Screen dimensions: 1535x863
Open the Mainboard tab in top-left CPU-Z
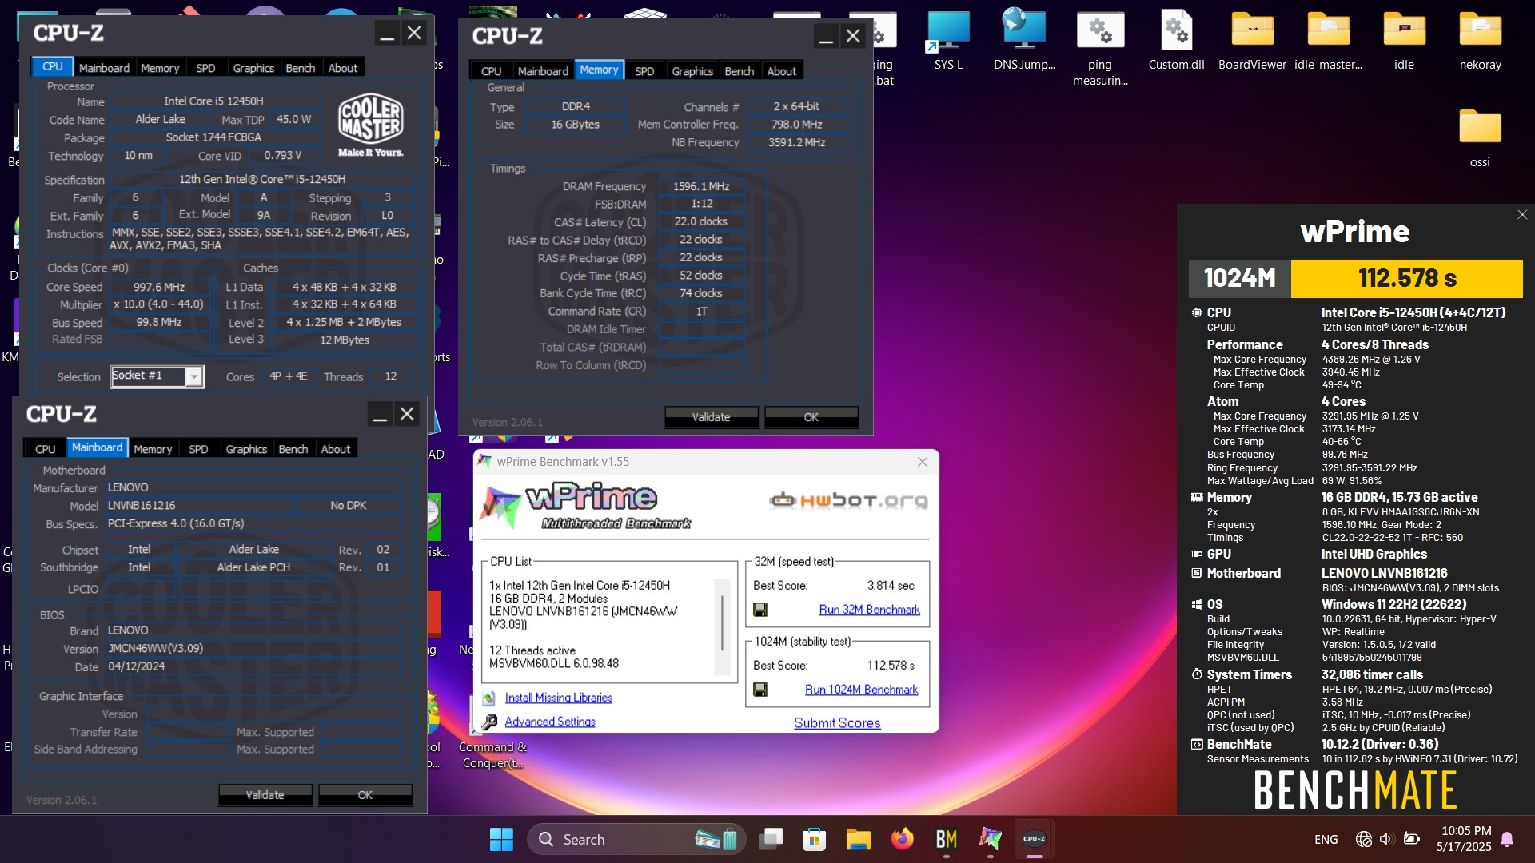tap(104, 68)
